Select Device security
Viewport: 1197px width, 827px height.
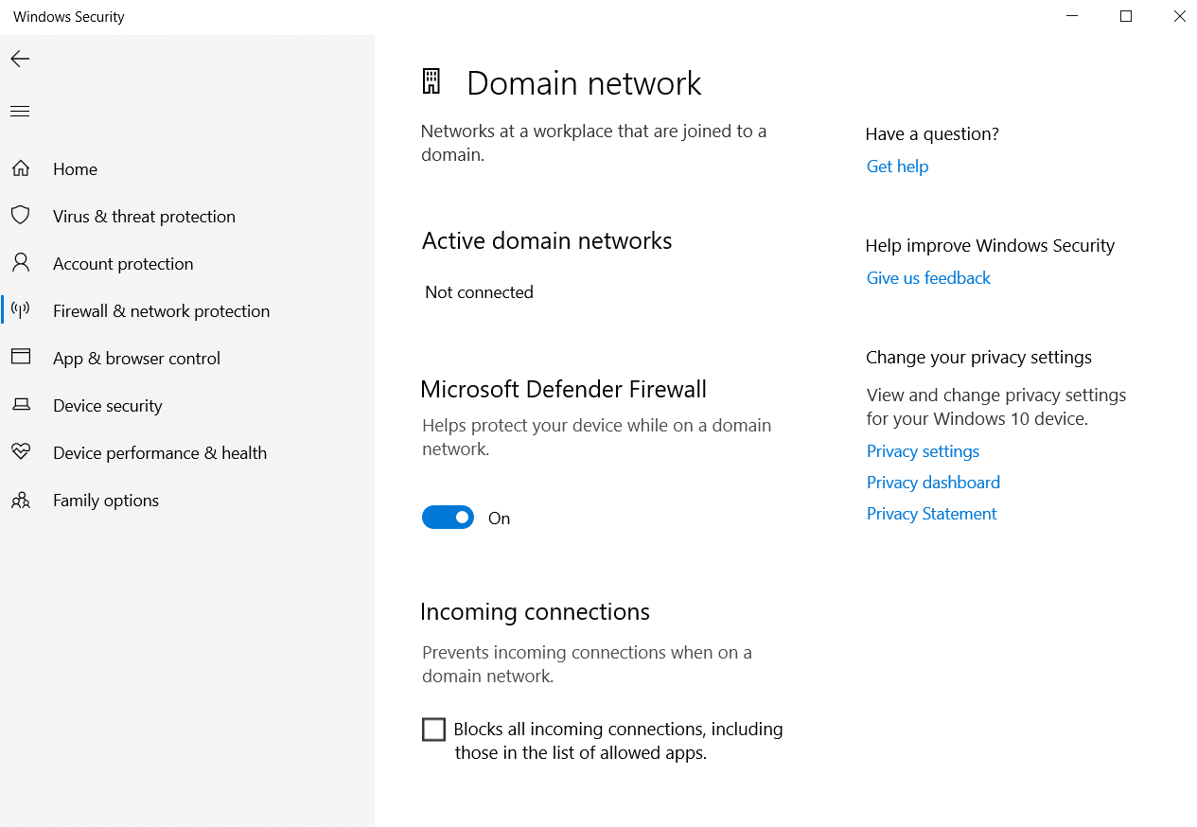click(107, 405)
